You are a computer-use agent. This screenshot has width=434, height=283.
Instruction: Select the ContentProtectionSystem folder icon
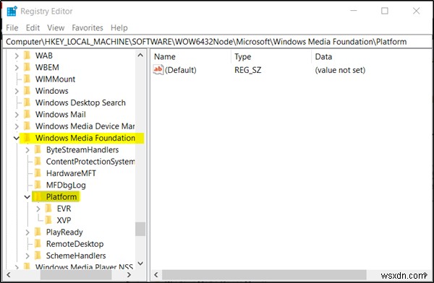tap(38, 161)
